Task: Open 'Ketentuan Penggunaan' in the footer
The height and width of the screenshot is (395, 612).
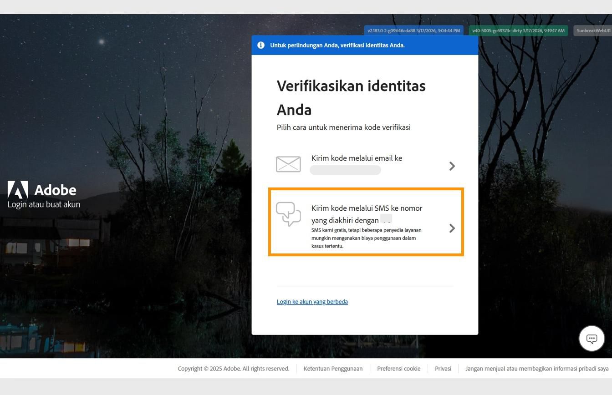Action: (x=333, y=369)
